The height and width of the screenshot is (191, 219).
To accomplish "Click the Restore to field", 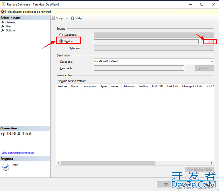I will pos(139,68).
